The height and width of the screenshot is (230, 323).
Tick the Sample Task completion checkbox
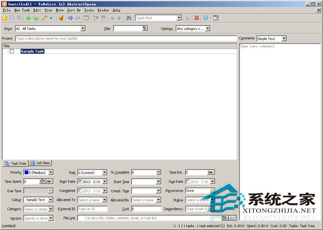coord(12,51)
